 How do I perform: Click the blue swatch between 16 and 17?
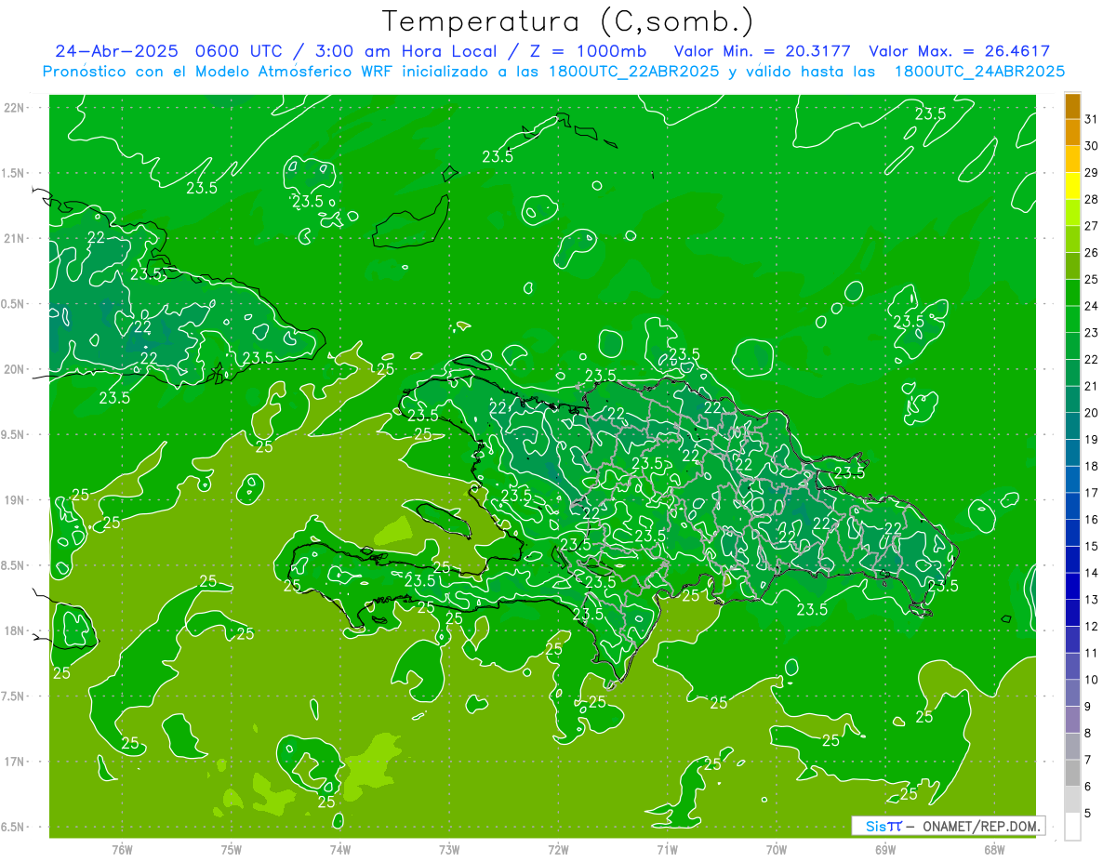(x=1072, y=507)
